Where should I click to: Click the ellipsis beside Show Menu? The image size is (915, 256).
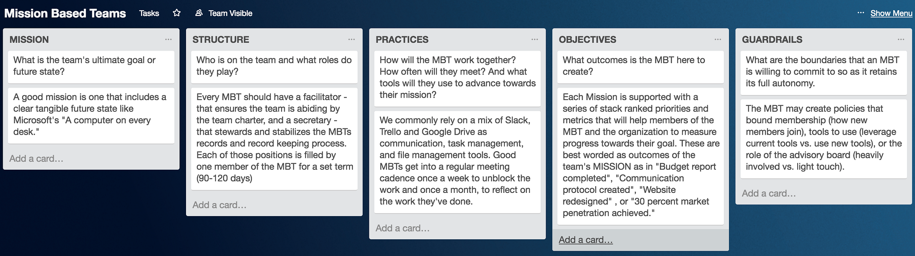pyautogui.click(x=861, y=13)
